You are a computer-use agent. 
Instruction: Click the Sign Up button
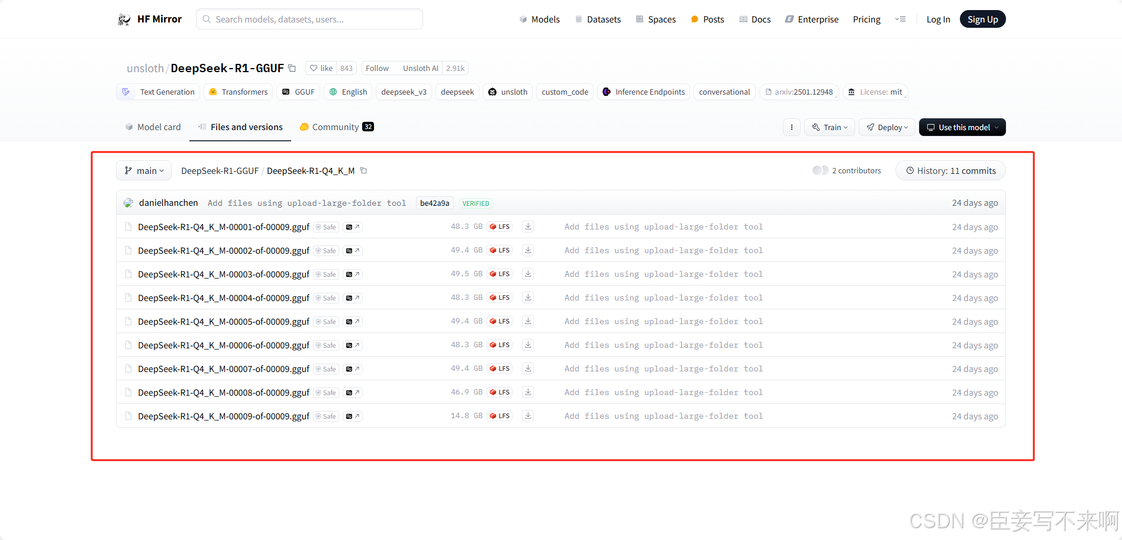(982, 20)
